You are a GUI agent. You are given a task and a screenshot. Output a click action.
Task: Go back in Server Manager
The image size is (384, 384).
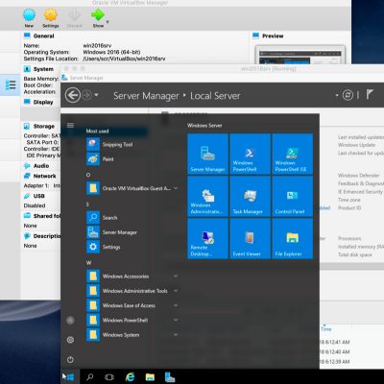click(x=73, y=95)
